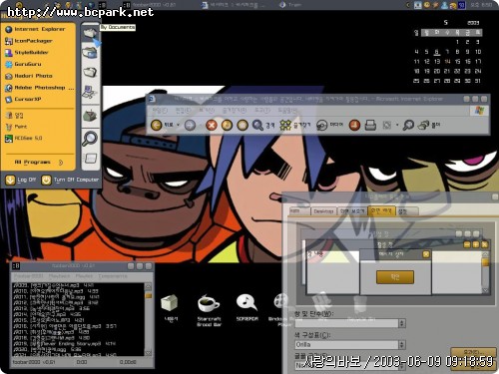
Task: Open Media pane in Internet Explorer toolbar
Action: tap(329, 125)
